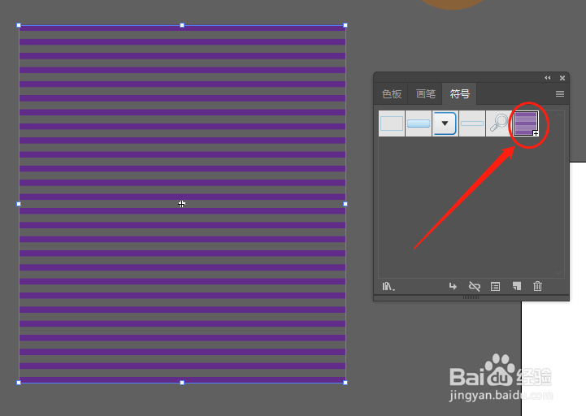Screen dimensions: 586x416
Task: Select the 符号 tab
Action: (460, 93)
